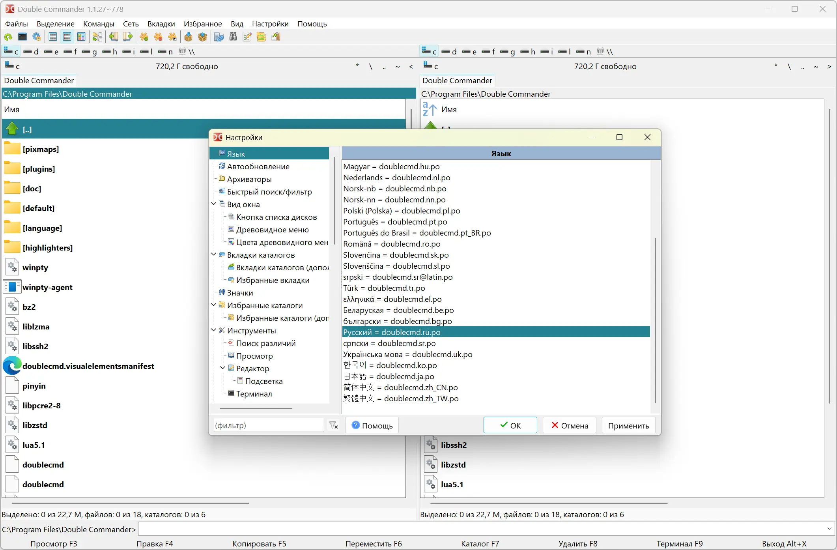
Task: Click the binoculars search icon
Action: pyautogui.click(x=233, y=37)
